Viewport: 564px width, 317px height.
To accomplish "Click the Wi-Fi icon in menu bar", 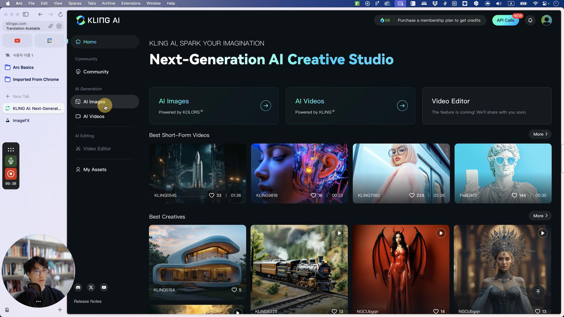I will 535,4.
